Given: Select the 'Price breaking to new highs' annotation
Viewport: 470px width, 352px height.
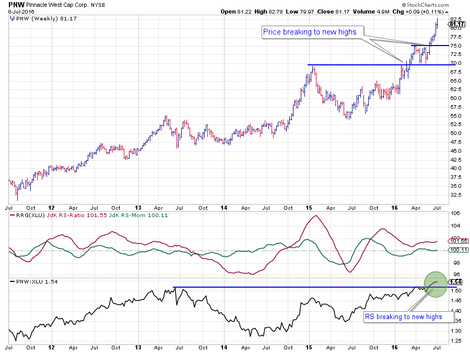Looking at the screenshot, I should [310, 32].
